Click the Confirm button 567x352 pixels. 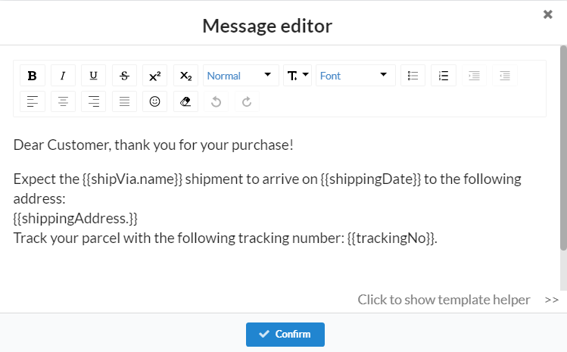tap(285, 335)
